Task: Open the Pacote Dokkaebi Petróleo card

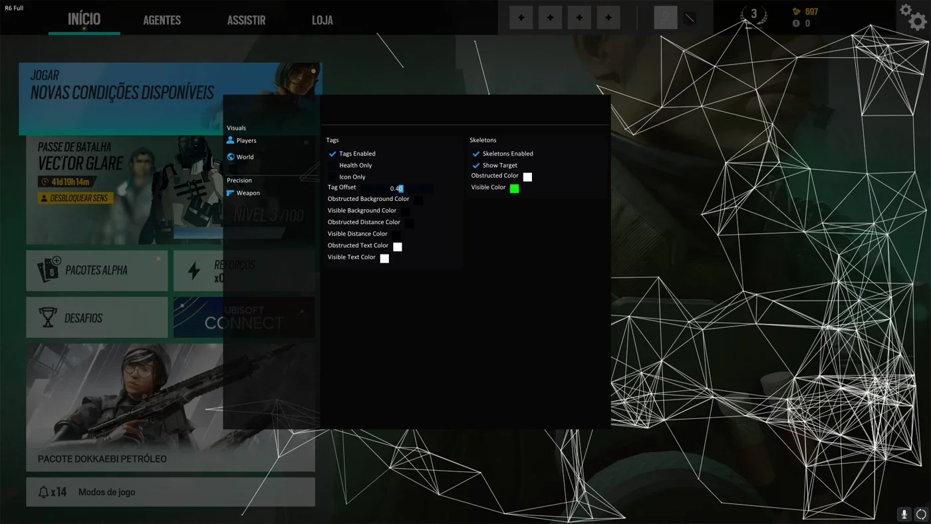Action: point(170,407)
